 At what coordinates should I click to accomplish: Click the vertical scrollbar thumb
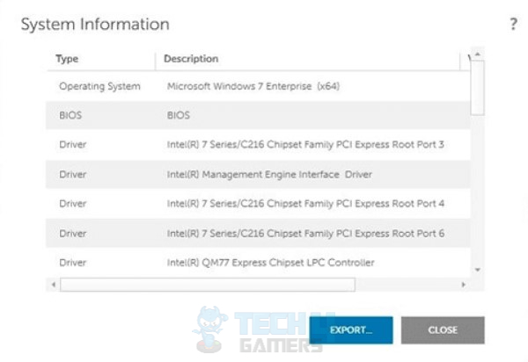pyautogui.click(x=478, y=87)
